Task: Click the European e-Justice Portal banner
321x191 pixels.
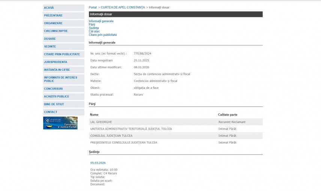Action: (x=60, y=123)
